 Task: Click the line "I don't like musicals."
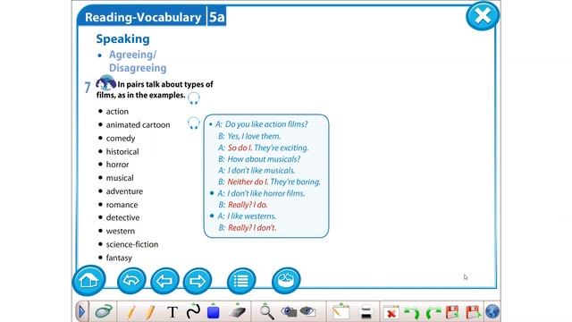point(261,171)
